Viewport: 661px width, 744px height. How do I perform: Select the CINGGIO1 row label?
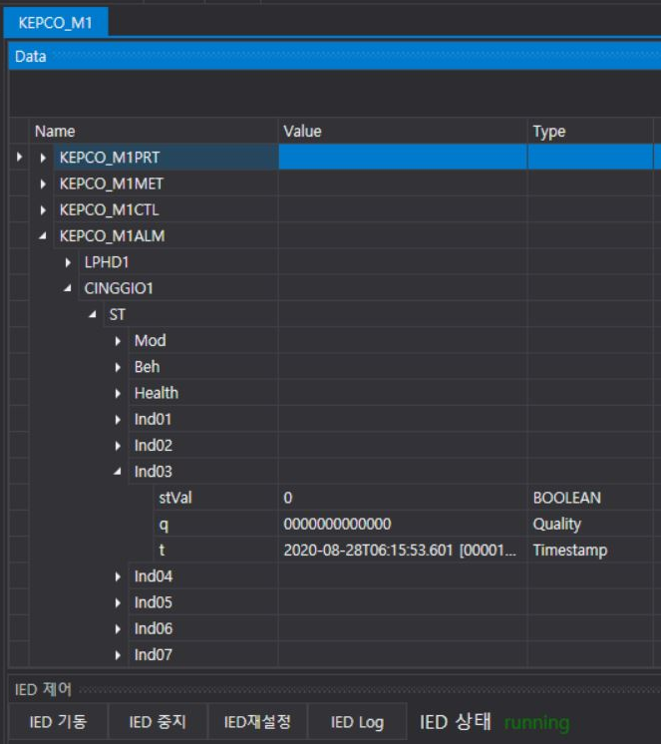pos(119,288)
